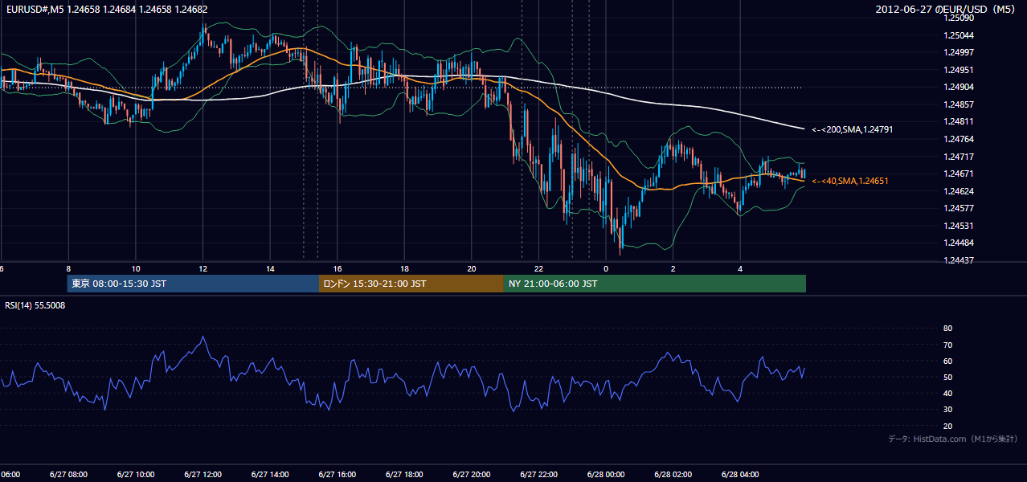The image size is (1027, 482).
Task: Click the bottom time label 6/27 20:00
Action: 471,474
